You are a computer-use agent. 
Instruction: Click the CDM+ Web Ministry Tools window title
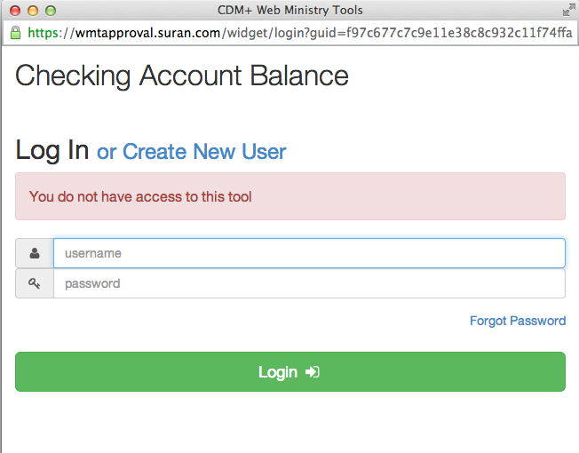[x=289, y=11]
